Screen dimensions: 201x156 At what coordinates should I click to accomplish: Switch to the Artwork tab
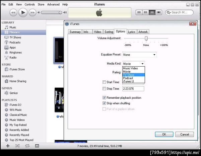tap(143, 32)
